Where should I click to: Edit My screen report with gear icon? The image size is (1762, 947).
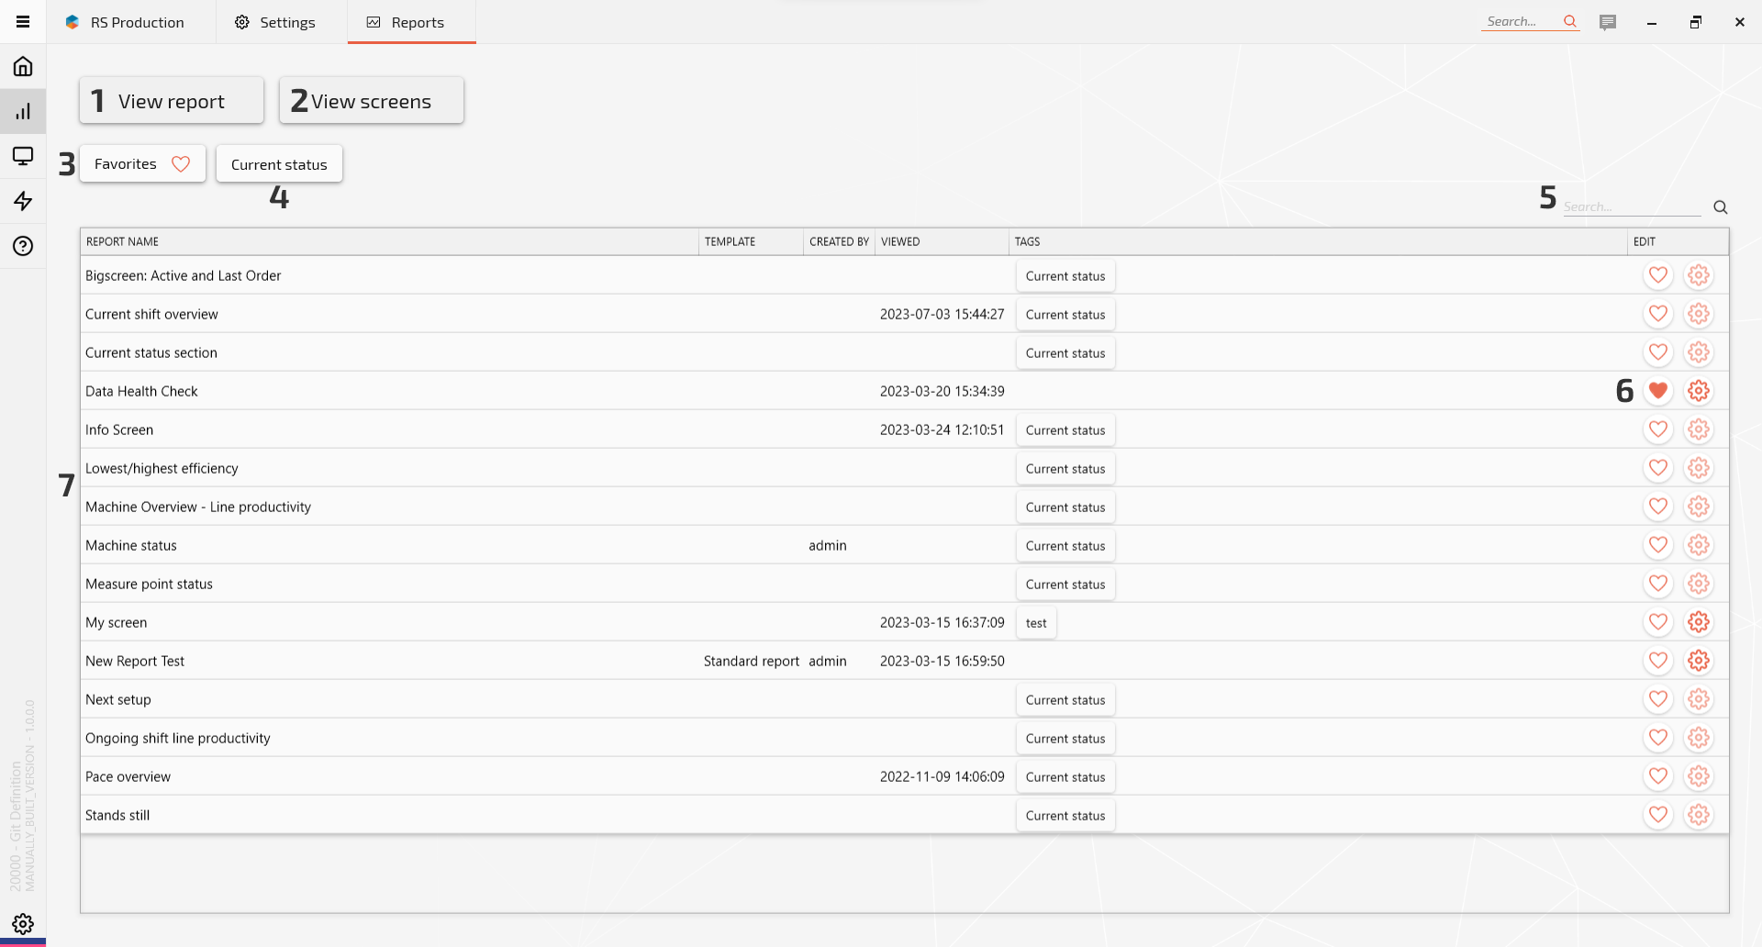pos(1699,622)
